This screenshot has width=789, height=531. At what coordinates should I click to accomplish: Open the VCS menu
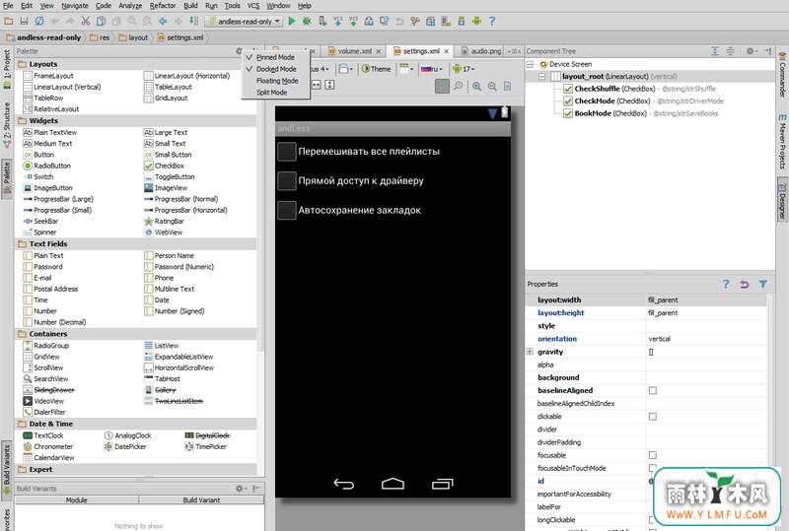pyautogui.click(x=253, y=6)
